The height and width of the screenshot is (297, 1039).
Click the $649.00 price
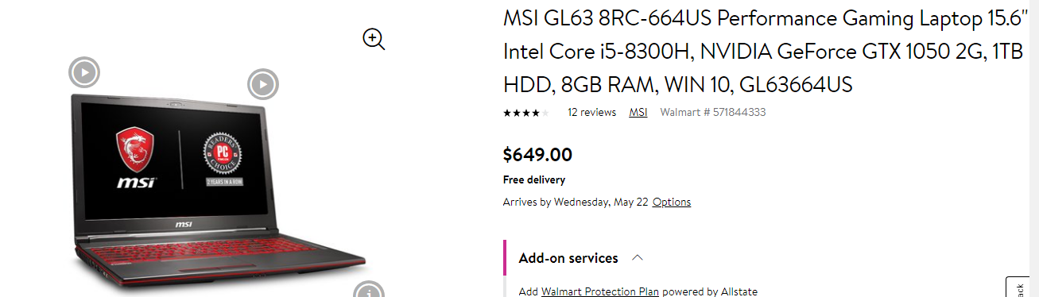(x=537, y=155)
